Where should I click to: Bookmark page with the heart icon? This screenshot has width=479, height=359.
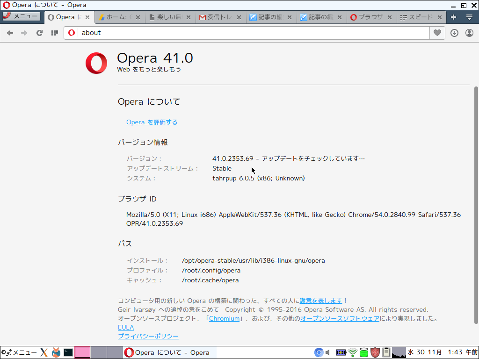(x=437, y=33)
